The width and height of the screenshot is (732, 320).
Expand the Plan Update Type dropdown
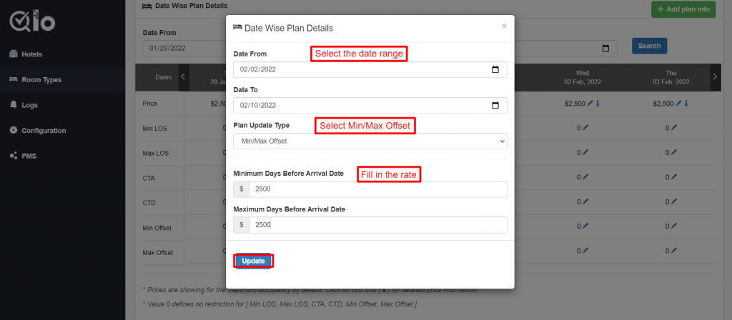point(370,141)
